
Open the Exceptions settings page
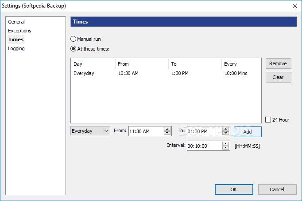[x=19, y=31]
